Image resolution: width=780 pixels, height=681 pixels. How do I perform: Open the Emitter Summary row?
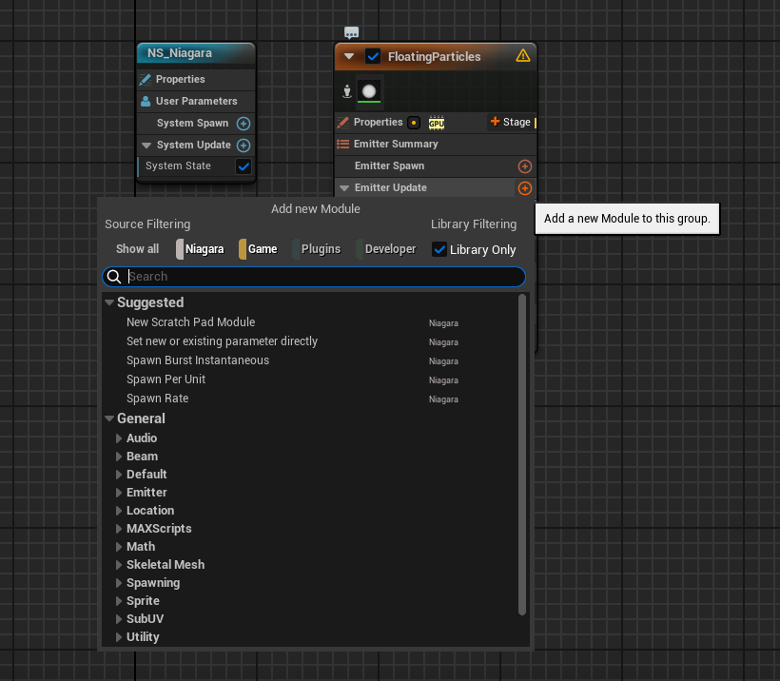(x=436, y=145)
